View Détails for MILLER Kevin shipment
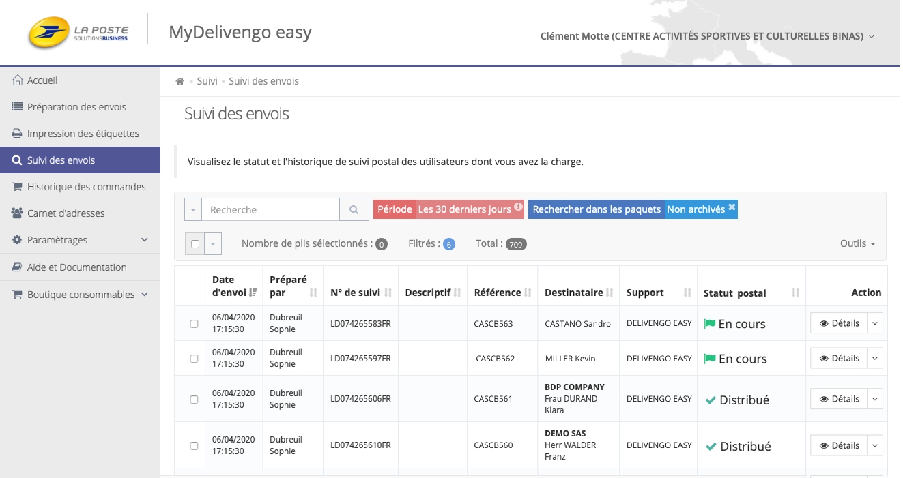This screenshot has width=903, height=478. (839, 358)
